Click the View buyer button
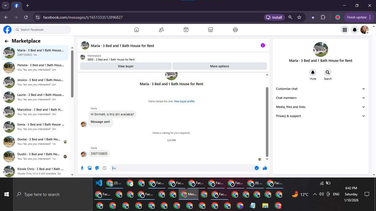Image resolution: width=376 pixels, height=211 pixels. pos(126,66)
